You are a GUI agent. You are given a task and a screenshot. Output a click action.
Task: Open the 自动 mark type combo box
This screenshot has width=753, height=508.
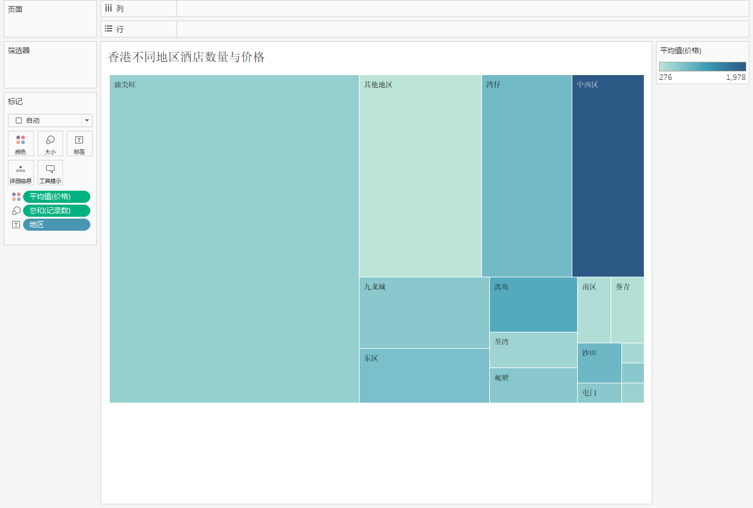[50, 120]
